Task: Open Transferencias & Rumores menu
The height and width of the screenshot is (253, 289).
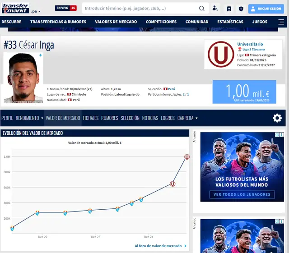Action: click(58, 22)
